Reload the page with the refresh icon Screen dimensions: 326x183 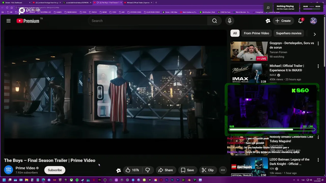(7, 8)
